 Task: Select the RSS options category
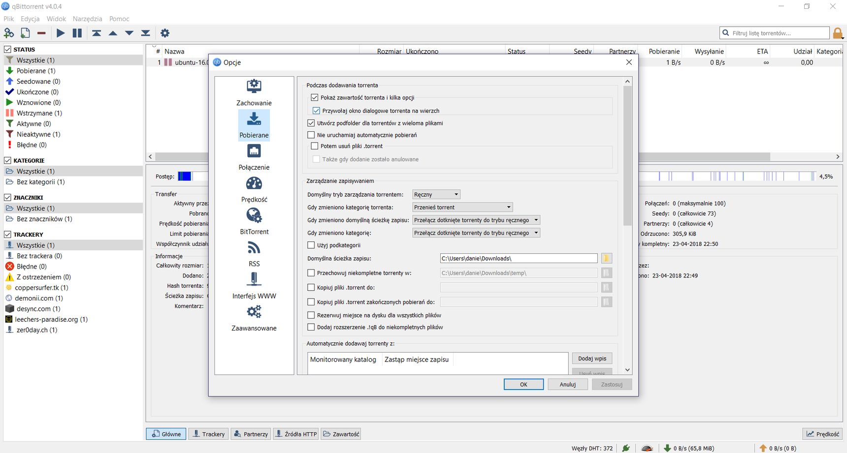click(254, 253)
